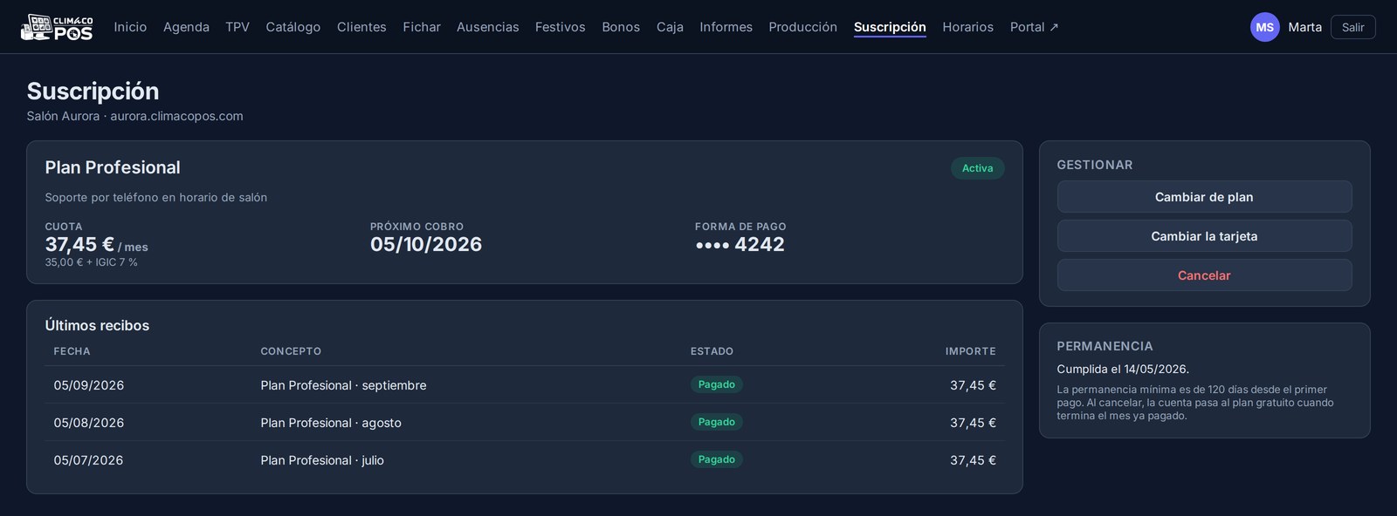Screen dimensions: 1397x516
Task: View the Informes section
Action: [x=726, y=27]
